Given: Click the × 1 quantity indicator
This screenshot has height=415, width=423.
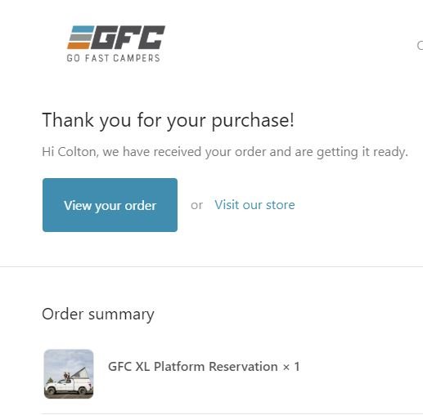Looking at the screenshot, I should (x=291, y=367).
